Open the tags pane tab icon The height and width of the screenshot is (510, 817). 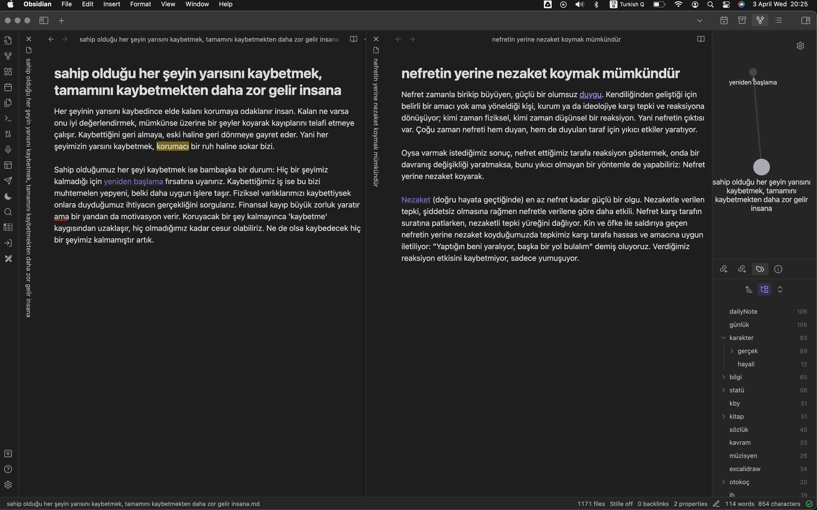pos(760,269)
